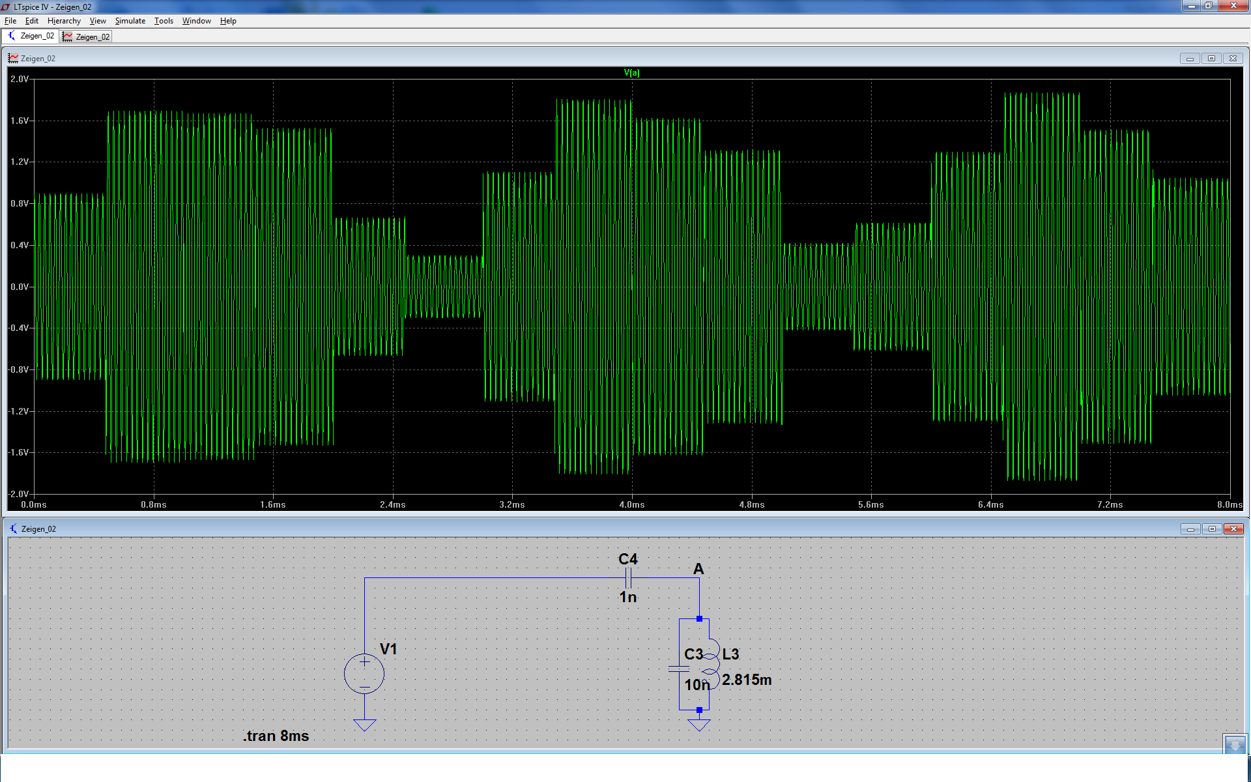Click the 2.0V vertical axis label
Screen dimensions: 1251x782
20,79
